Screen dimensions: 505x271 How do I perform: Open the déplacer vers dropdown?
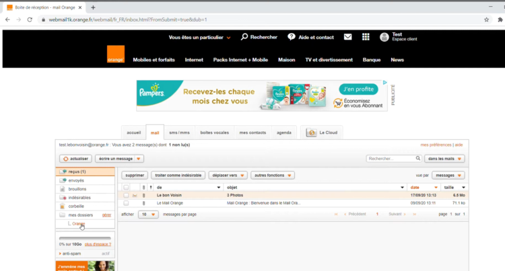(x=228, y=176)
